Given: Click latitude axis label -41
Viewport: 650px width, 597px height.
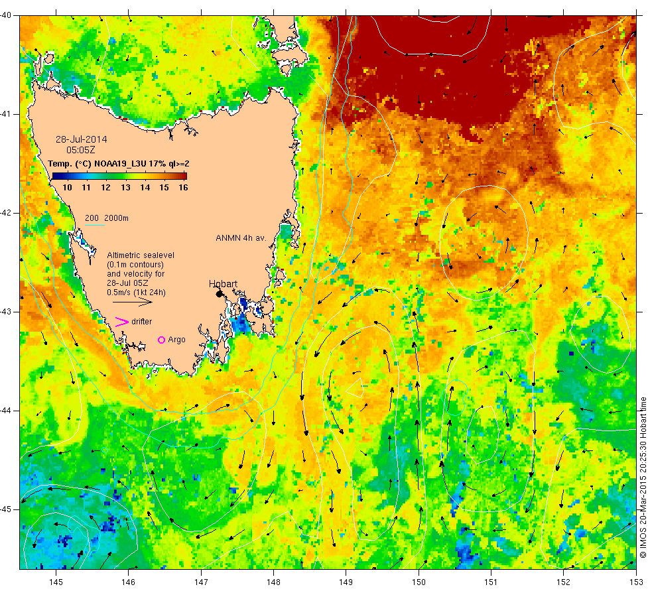Looking at the screenshot, I should (x=6, y=114).
